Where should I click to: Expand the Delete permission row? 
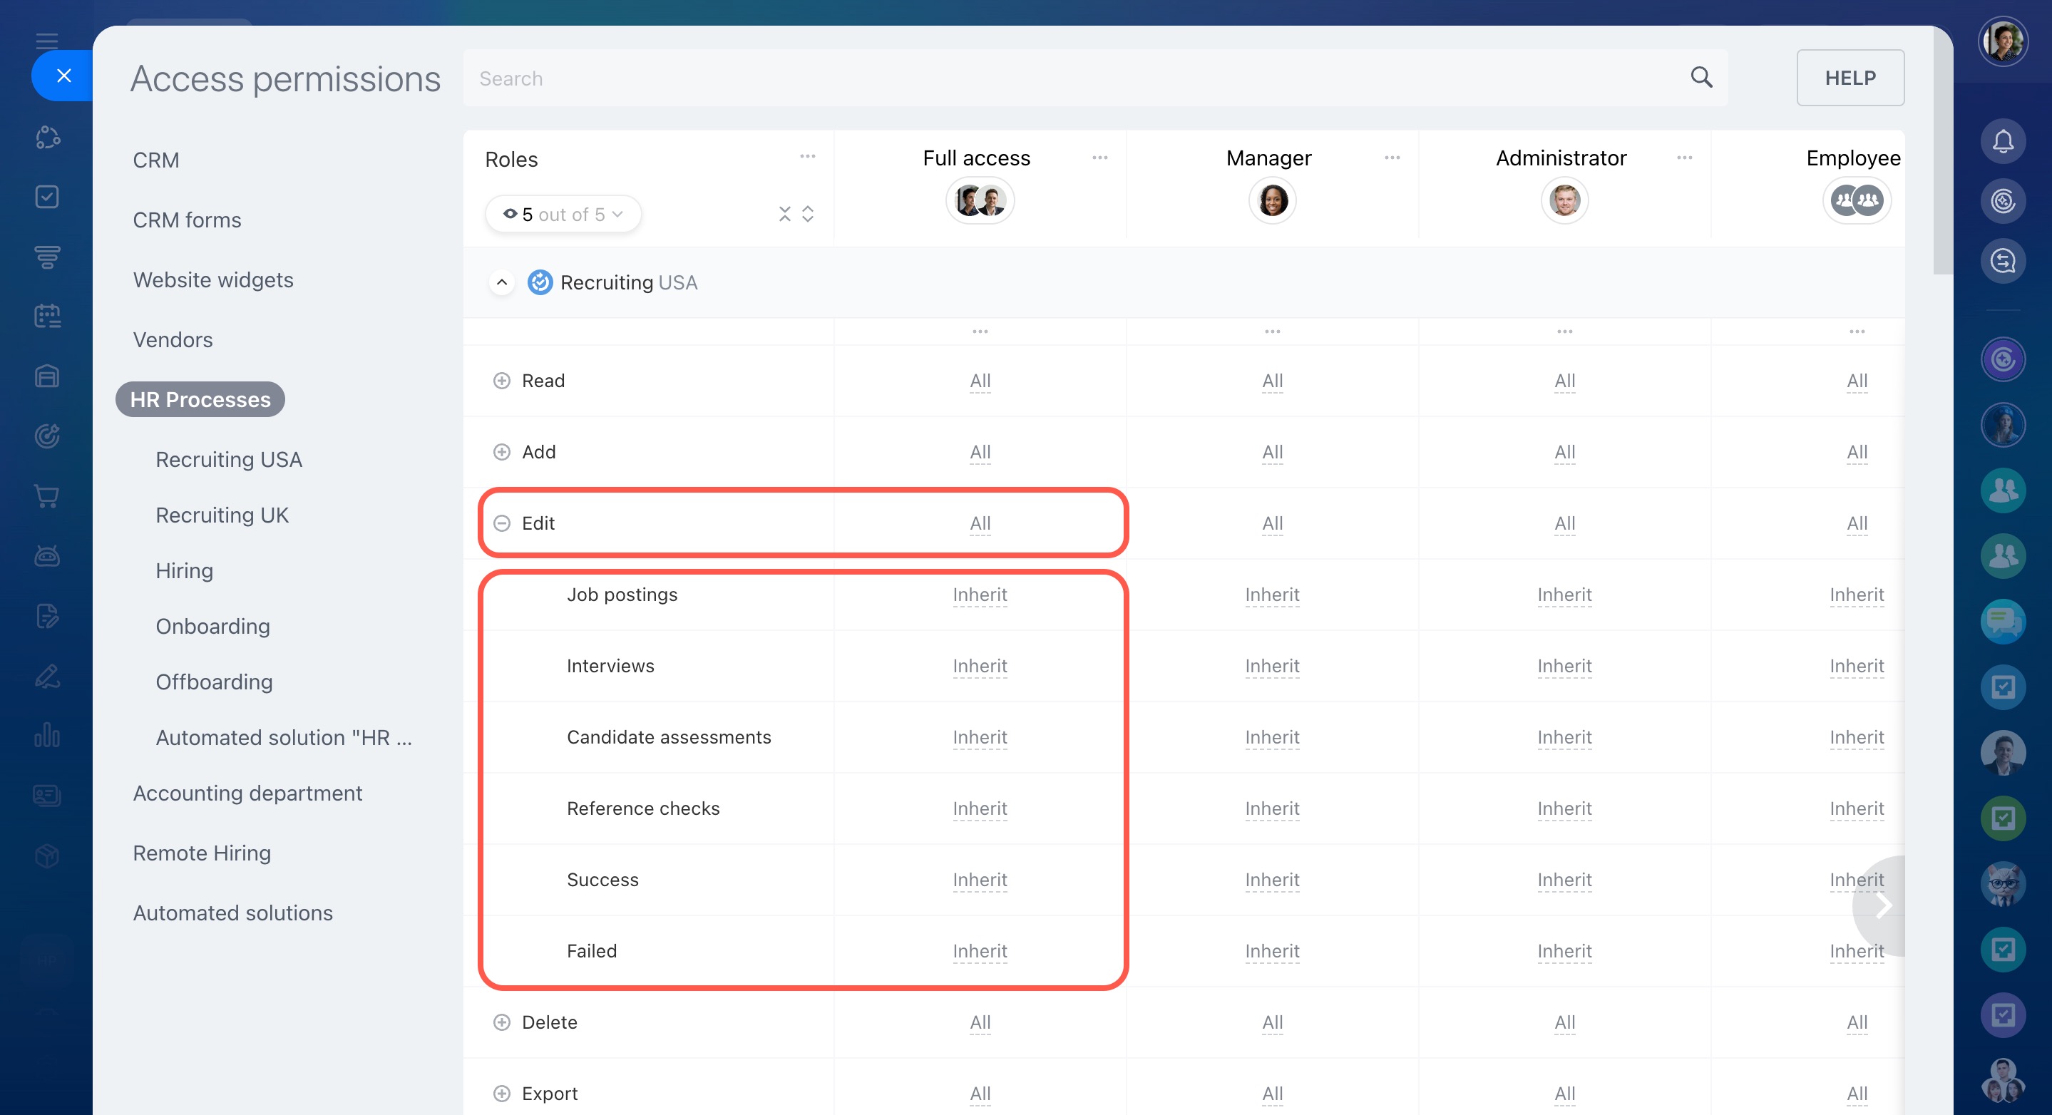tap(502, 1022)
